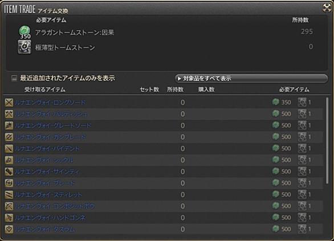Click the 295 owned count value
This screenshot has height=241, width=334.
307,32
